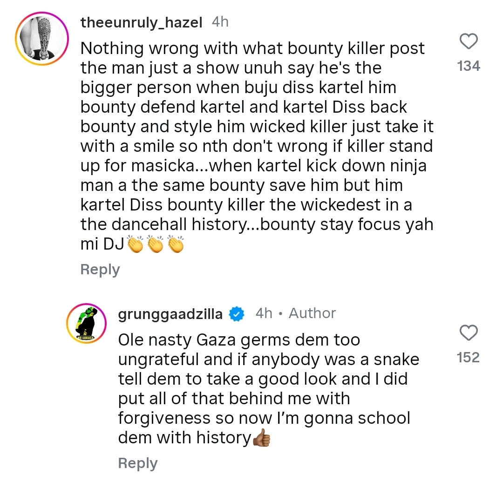This screenshot has height=482, width=503.
Task: View the 134 likes count
Action: pos(469,67)
